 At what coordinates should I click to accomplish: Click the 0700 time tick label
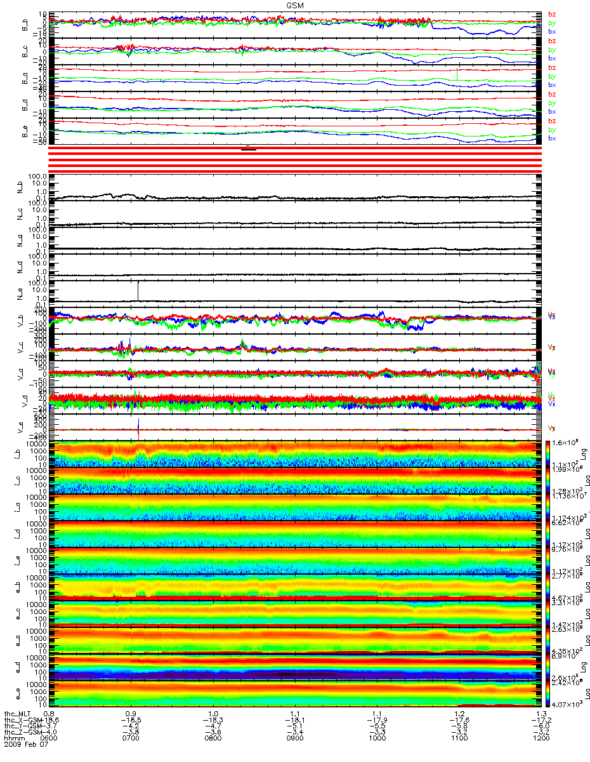[131, 739]
